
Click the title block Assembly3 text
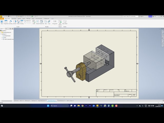(117, 95)
